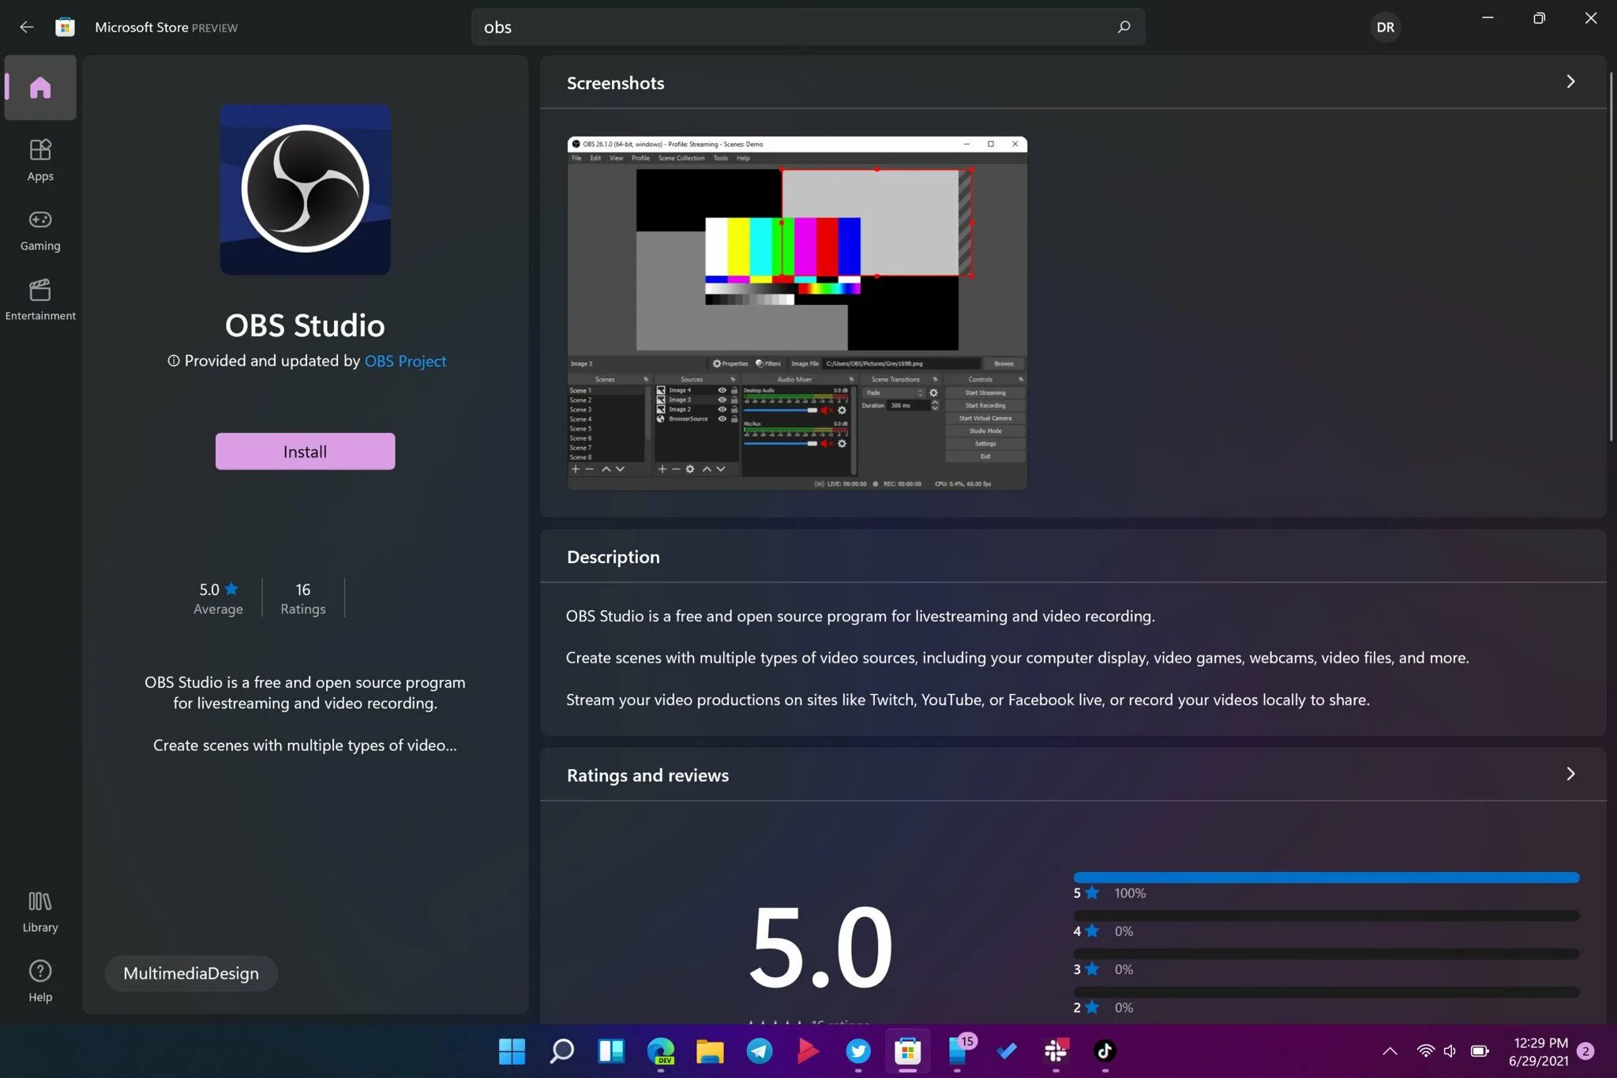The height and width of the screenshot is (1078, 1617).
Task: Open the Gaming section in sidebar
Action: [x=39, y=227]
